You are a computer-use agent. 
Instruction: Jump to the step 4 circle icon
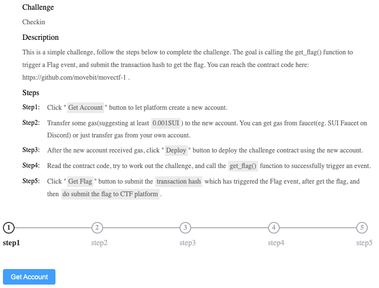coord(274,227)
